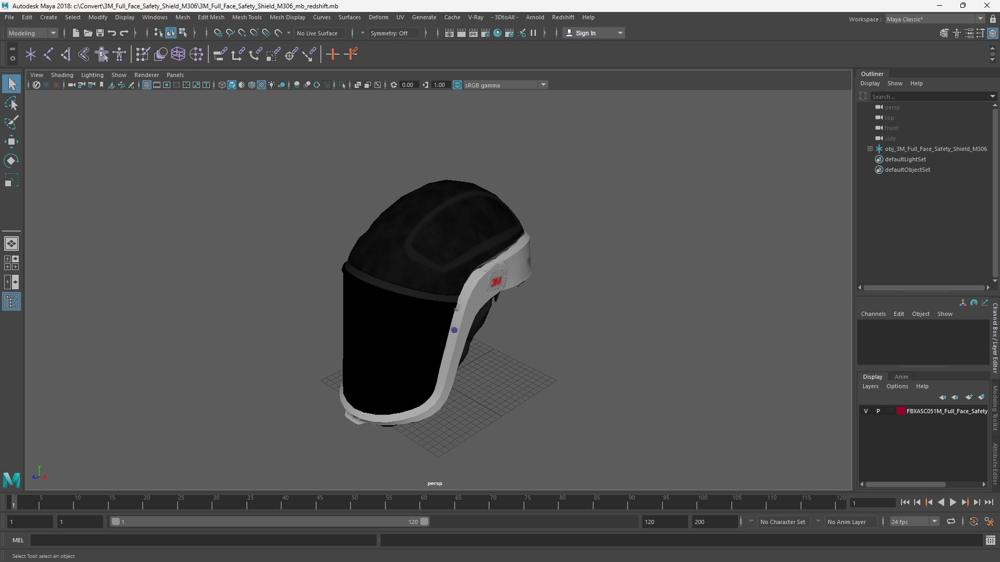Image resolution: width=1000 pixels, height=562 pixels.
Task: Open viewport Shading menu
Action: (x=62, y=75)
